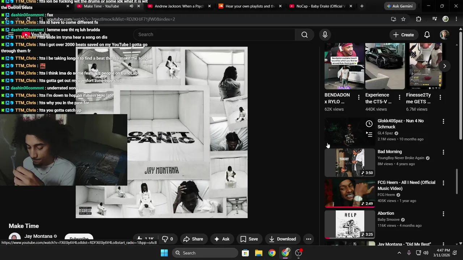Click the Can't Panic album art video
463x260 pixels.
162,132
